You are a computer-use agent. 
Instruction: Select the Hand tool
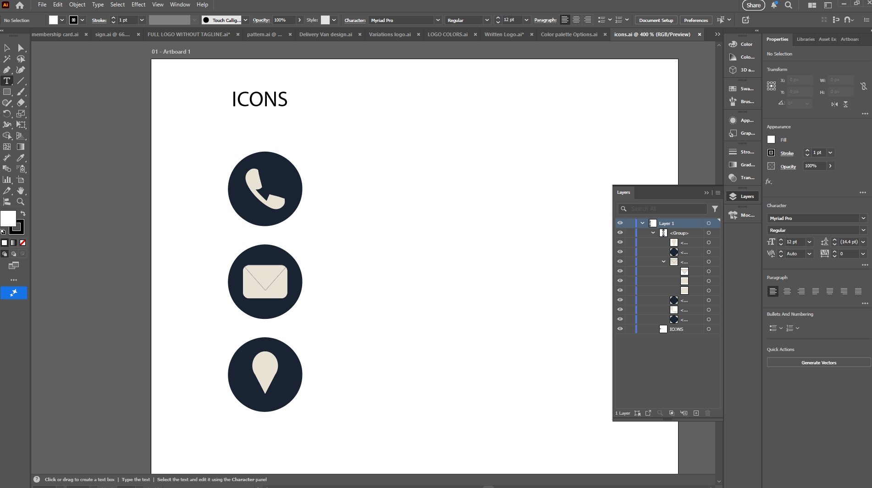tap(21, 191)
